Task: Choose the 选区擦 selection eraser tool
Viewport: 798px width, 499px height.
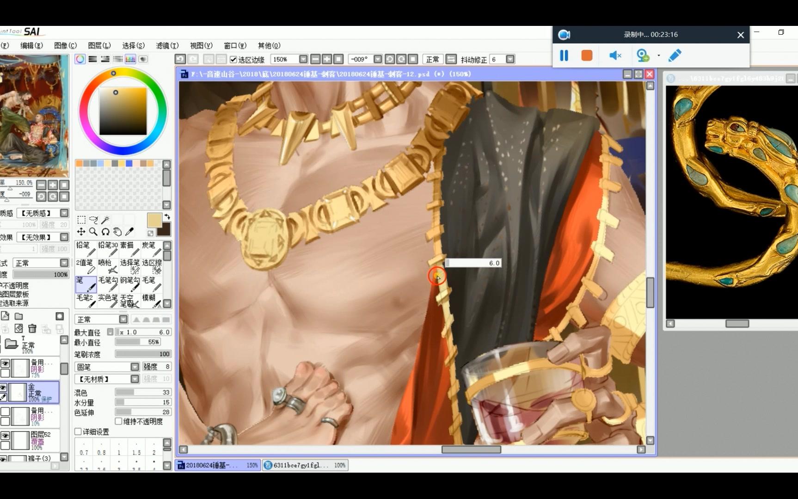Action: coord(152,266)
